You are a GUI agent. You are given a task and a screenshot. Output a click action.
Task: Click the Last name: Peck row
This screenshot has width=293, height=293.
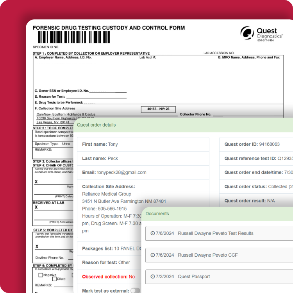(x=143, y=159)
